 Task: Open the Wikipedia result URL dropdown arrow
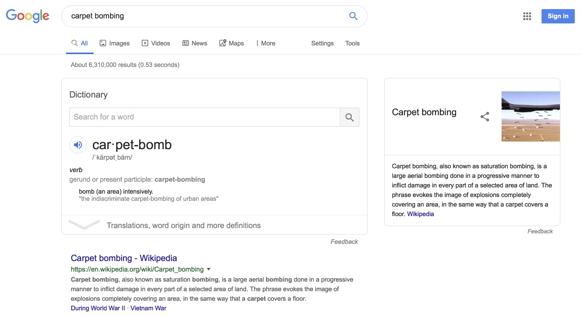click(x=209, y=269)
